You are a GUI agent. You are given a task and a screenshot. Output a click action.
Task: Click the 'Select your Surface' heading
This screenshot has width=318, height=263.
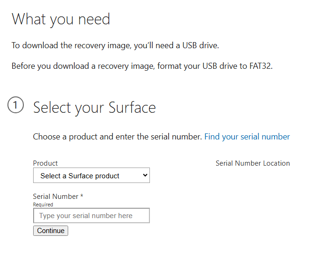tap(94, 108)
